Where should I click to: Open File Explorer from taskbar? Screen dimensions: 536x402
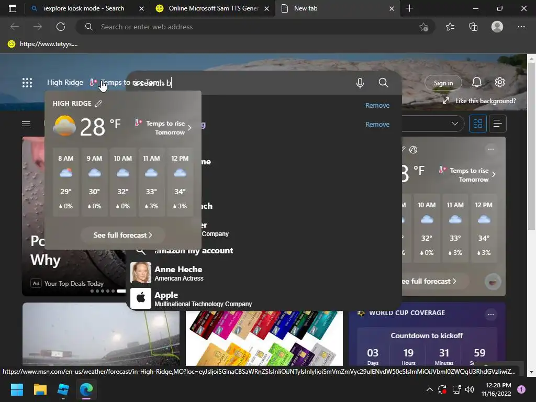tap(40, 389)
